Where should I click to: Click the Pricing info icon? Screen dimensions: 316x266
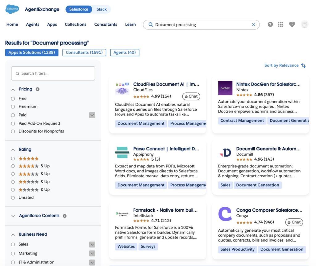click(37, 89)
